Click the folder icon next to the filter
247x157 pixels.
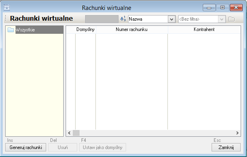coord(231,19)
